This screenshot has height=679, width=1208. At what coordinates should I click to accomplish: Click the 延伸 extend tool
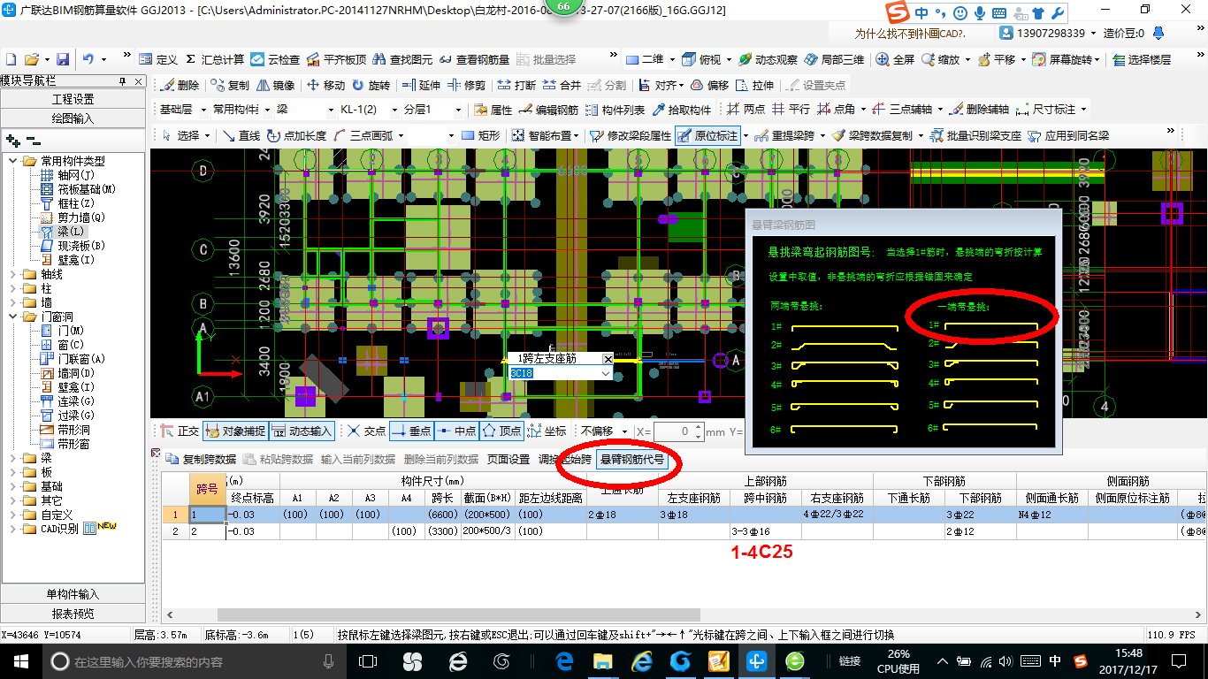[x=421, y=85]
